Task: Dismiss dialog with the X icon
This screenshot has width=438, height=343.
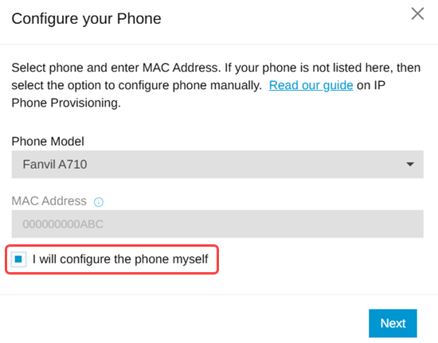Action: click(417, 14)
